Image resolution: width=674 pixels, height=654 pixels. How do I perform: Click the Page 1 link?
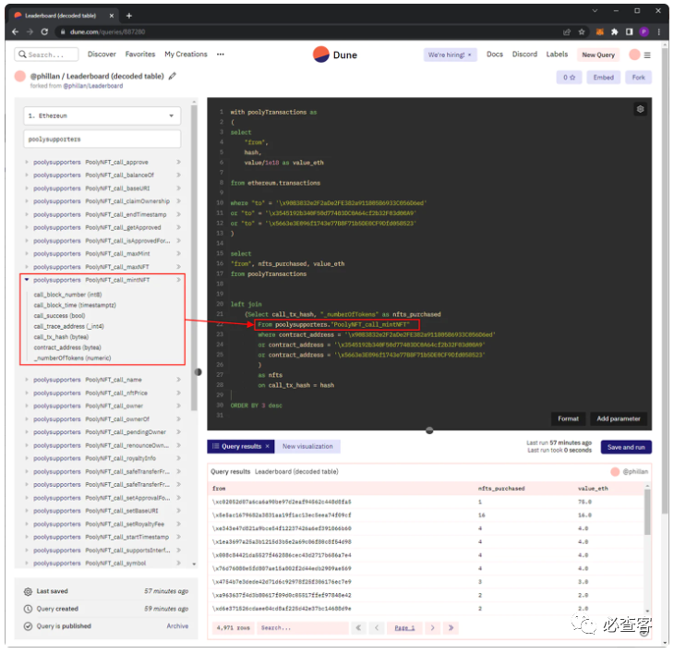click(x=404, y=628)
